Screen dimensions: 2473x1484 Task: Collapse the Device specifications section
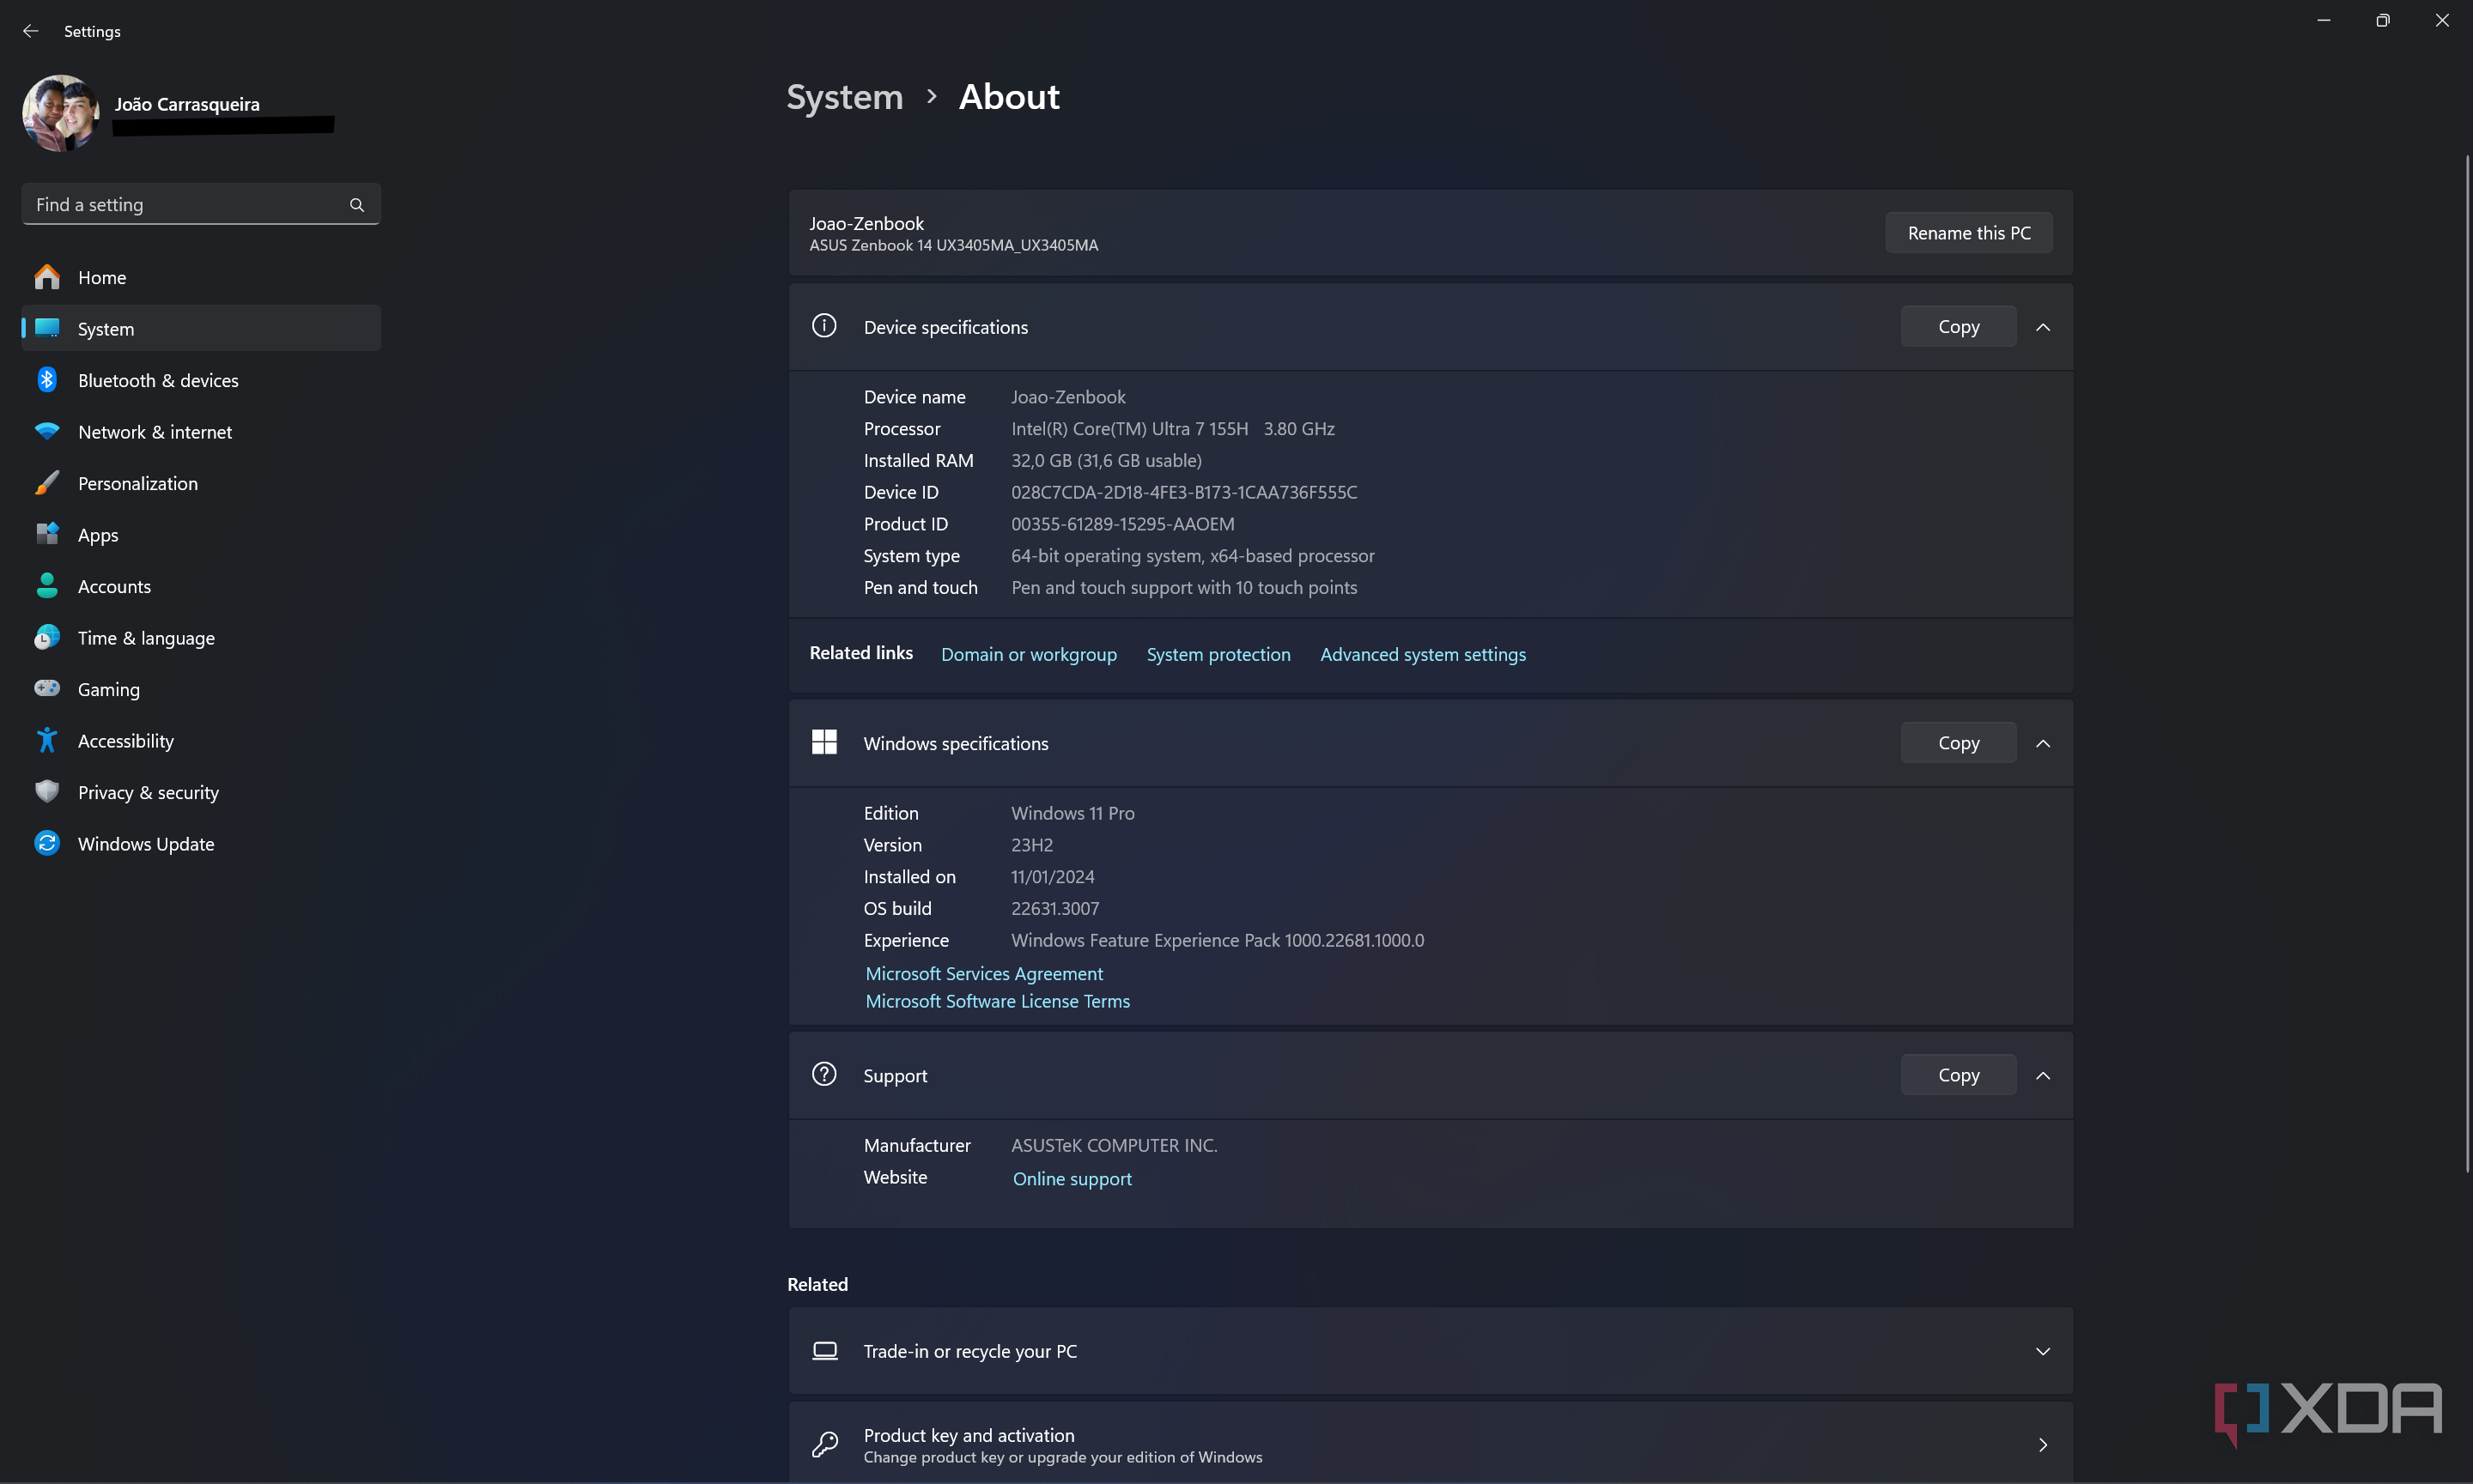point(2043,326)
